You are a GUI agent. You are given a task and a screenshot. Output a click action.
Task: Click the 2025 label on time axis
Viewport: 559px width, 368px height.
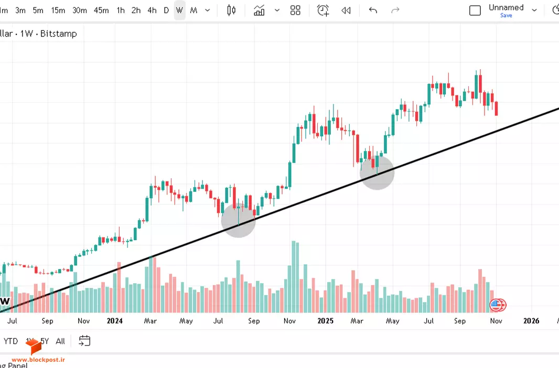(x=325, y=321)
